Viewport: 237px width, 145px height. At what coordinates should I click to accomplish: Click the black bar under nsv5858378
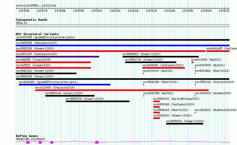(x=98, y=101)
